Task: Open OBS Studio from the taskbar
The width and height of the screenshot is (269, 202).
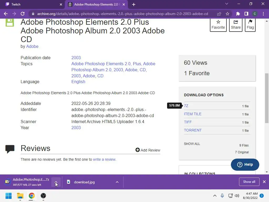Action: [43, 196]
